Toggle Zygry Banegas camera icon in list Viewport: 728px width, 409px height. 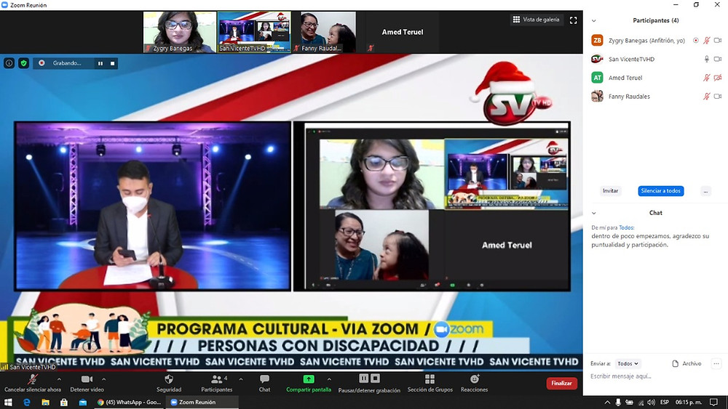point(718,40)
